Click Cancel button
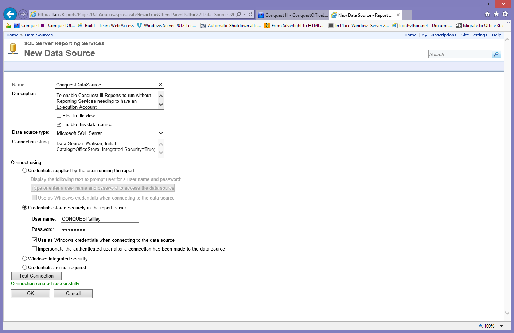The height and width of the screenshot is (333, 514). (x=73, y=294)
